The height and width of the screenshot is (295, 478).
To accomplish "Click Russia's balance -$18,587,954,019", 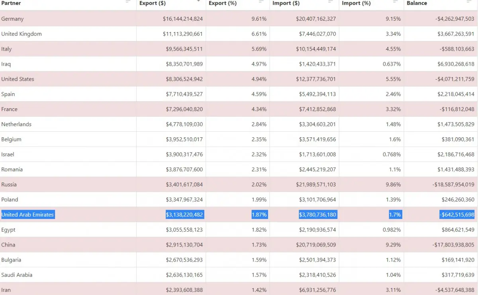I will (453, 184).
